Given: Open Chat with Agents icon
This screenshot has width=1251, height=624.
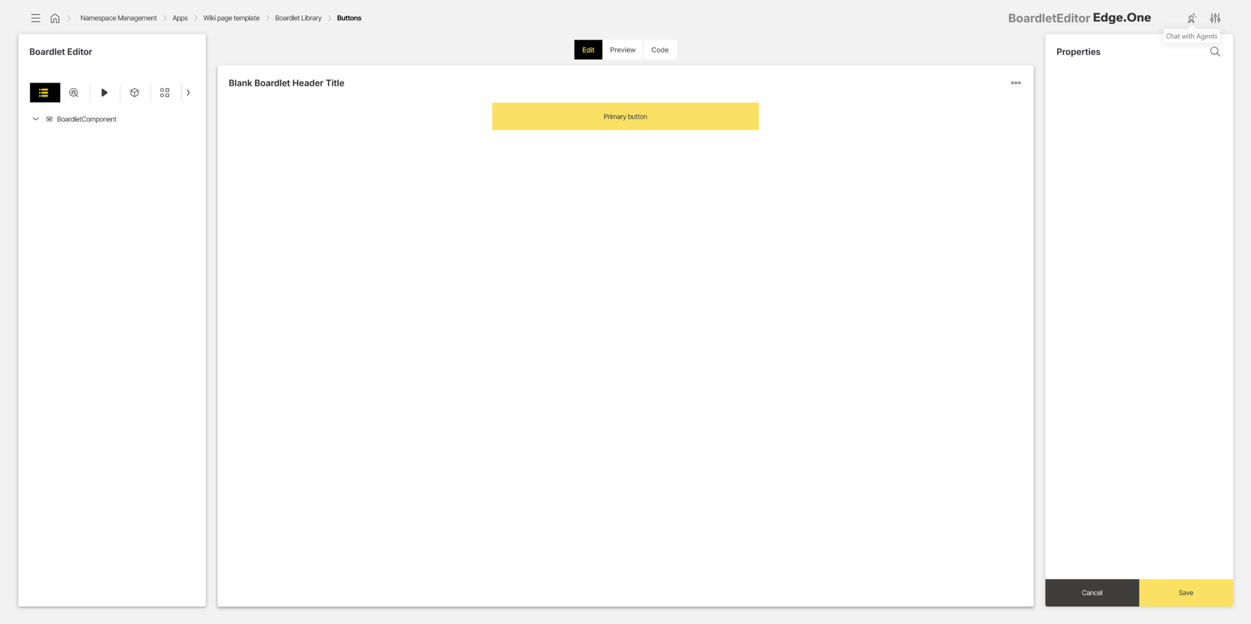Looking at the screenshot, I should click(1191, 19).
